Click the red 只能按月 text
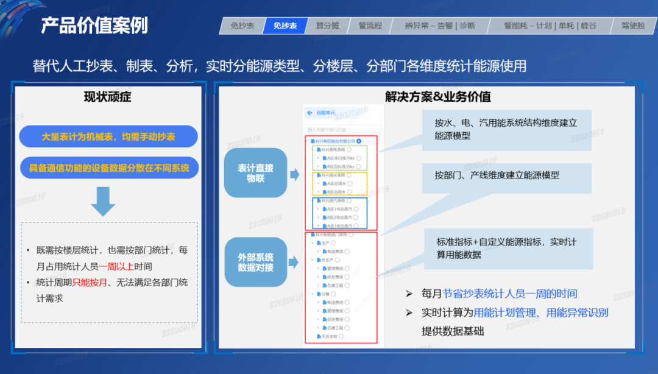 [x=90, y=283]
